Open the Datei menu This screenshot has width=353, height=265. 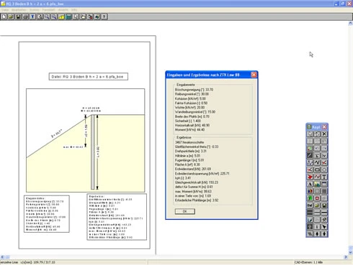coord(5,10)
